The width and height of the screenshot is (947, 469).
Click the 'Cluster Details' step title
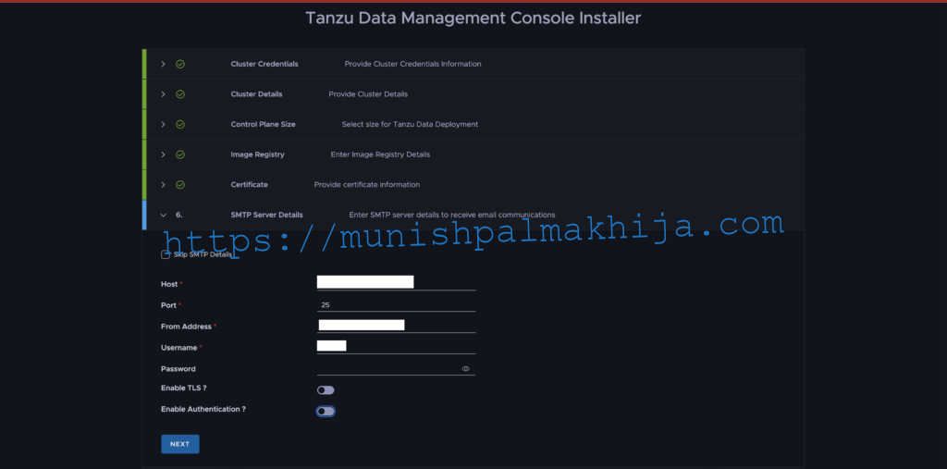257,94
